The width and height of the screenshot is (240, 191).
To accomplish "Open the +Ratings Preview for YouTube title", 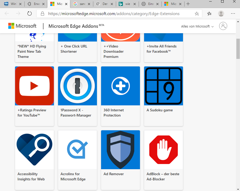I will tap(32, 113).
